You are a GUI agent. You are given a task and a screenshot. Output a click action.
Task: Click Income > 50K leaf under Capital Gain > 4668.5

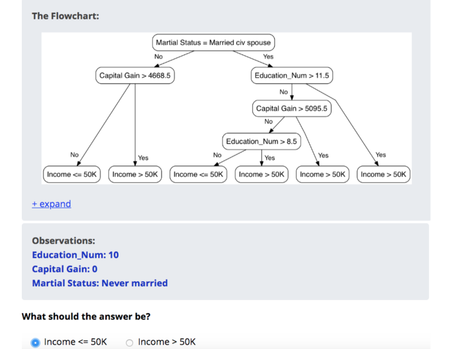coord(135,174)
